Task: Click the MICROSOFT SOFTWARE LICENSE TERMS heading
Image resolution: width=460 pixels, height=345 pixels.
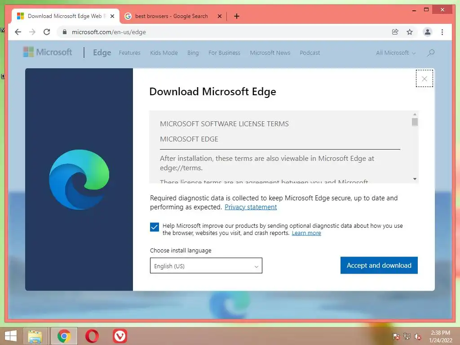Action: [224, 124]
